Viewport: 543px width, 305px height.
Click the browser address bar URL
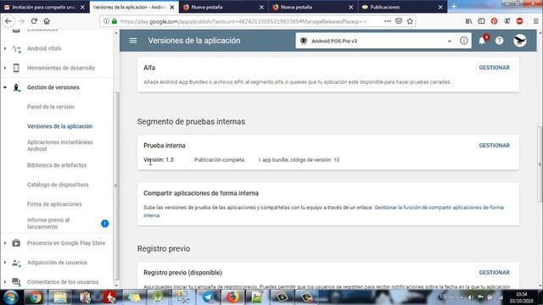tap(244, 21)
